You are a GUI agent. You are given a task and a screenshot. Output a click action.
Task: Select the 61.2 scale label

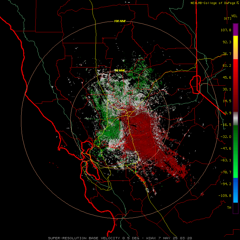coord(227,66)
